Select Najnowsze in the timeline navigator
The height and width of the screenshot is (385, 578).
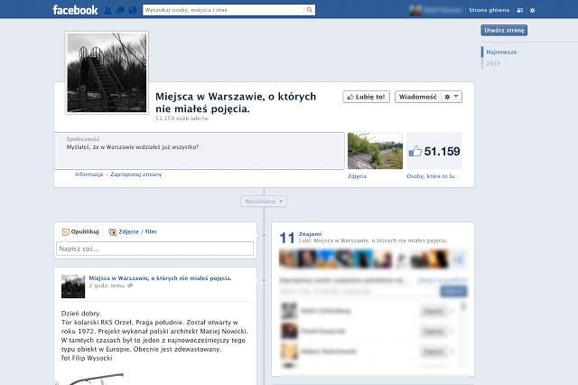501,52
